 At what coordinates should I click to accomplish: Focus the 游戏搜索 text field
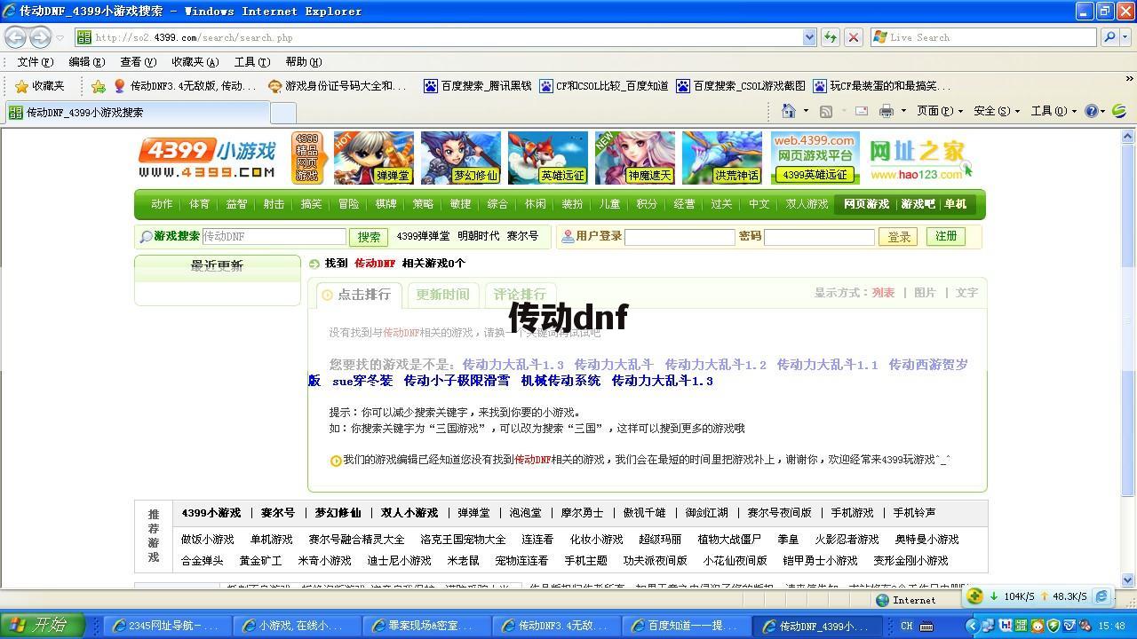[x=274, y=237]
